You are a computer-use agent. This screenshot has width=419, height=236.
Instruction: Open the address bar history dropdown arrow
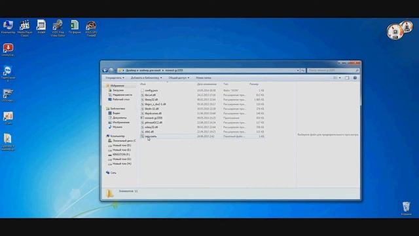click(x=298, y=70)
